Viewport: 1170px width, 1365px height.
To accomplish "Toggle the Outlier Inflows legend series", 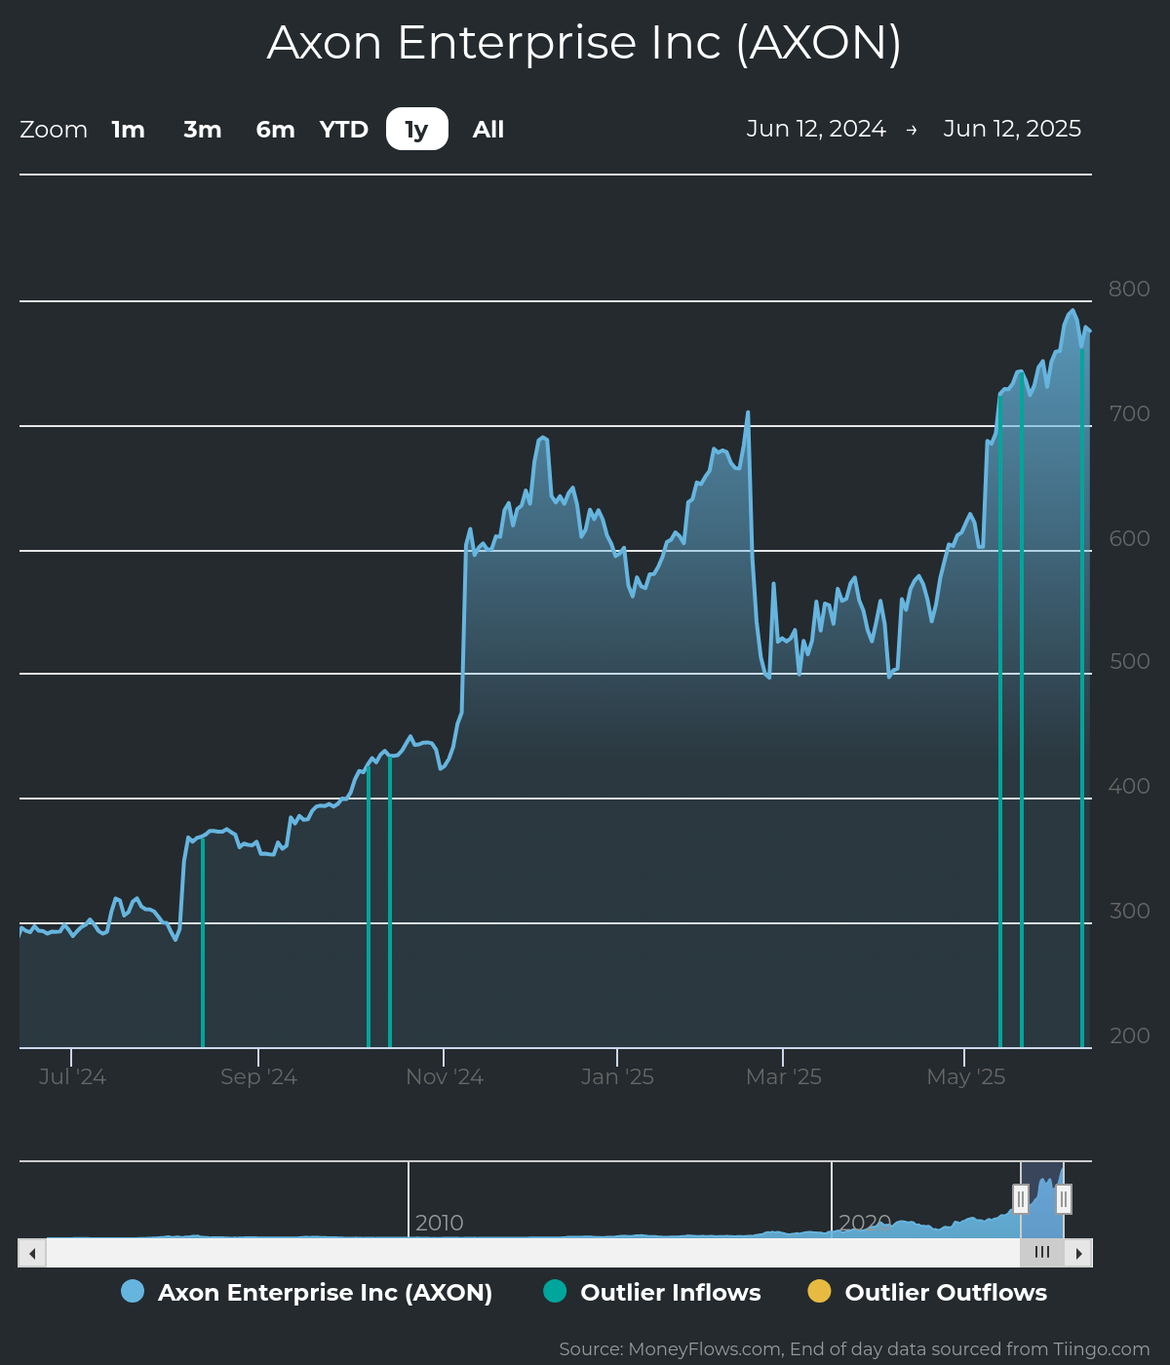I will (652, 1292).
